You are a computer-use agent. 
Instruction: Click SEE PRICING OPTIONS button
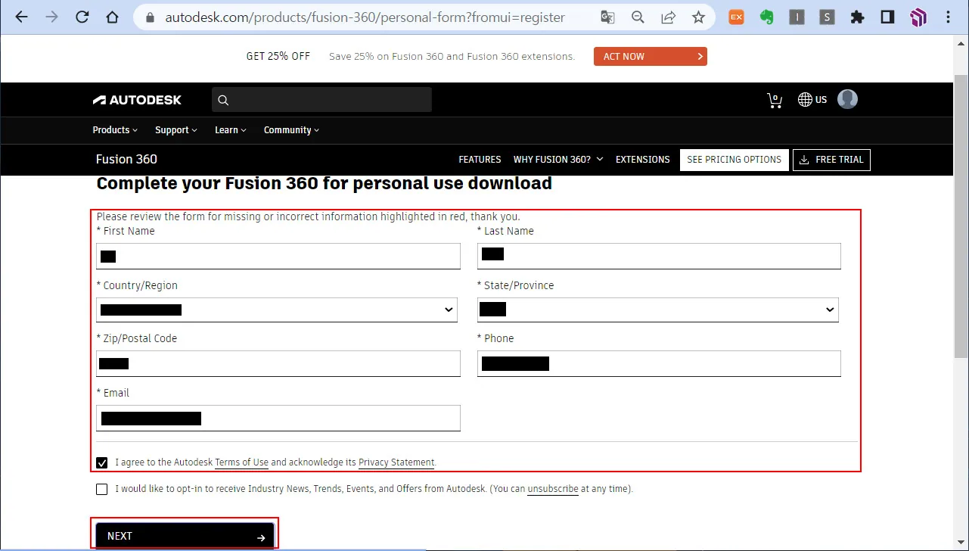pos(735,160)
